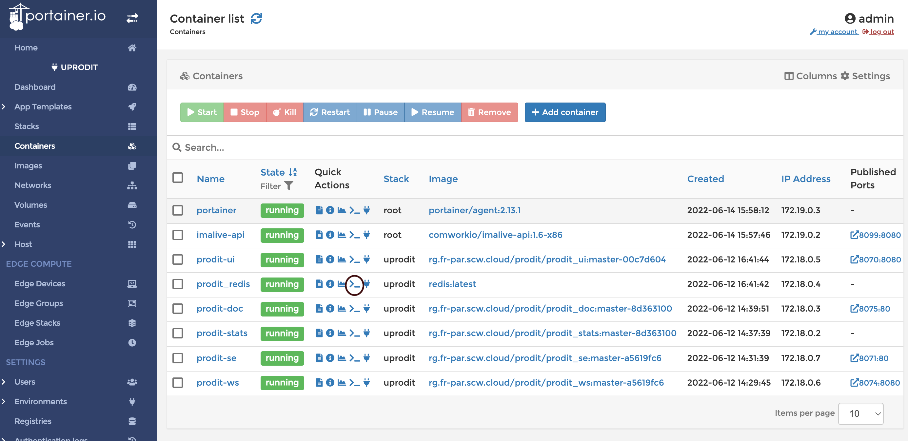The width and height of the screenshot is (908, 441).
Task: Check the portainer container checkbox
Action: pos(178,210)
